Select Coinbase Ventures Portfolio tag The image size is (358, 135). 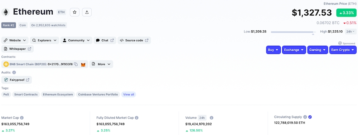98,94
